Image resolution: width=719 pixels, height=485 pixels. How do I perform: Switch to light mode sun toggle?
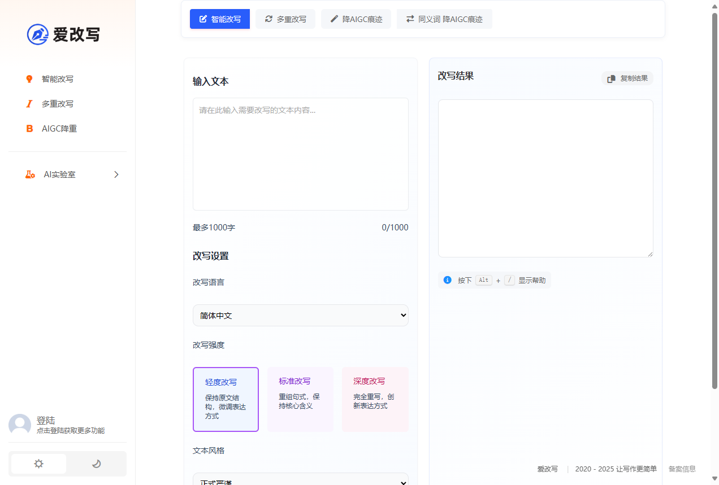tap(38, 464)
